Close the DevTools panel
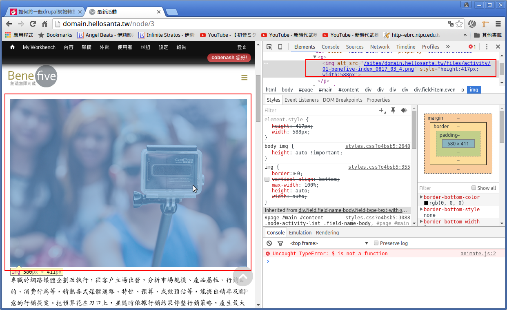 pos(498,47)
